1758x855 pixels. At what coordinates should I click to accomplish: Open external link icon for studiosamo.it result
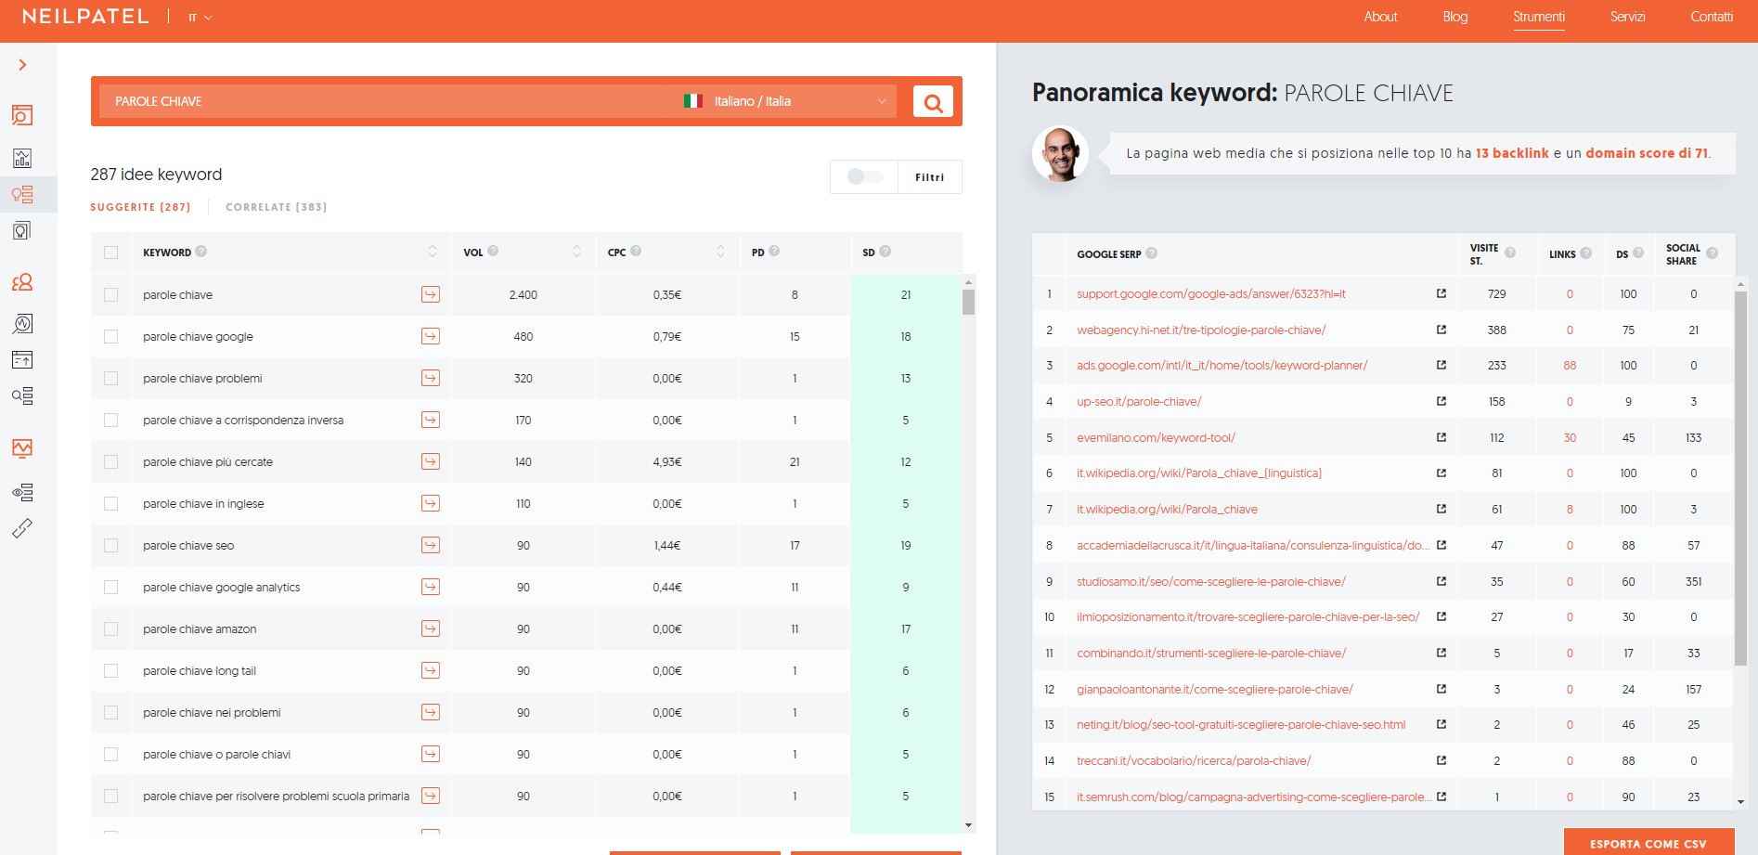coord(1441,581)
